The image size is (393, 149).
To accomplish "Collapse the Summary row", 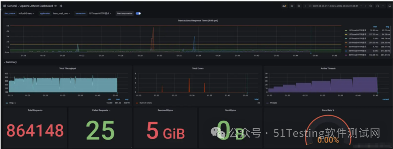I will coord(10,62).
